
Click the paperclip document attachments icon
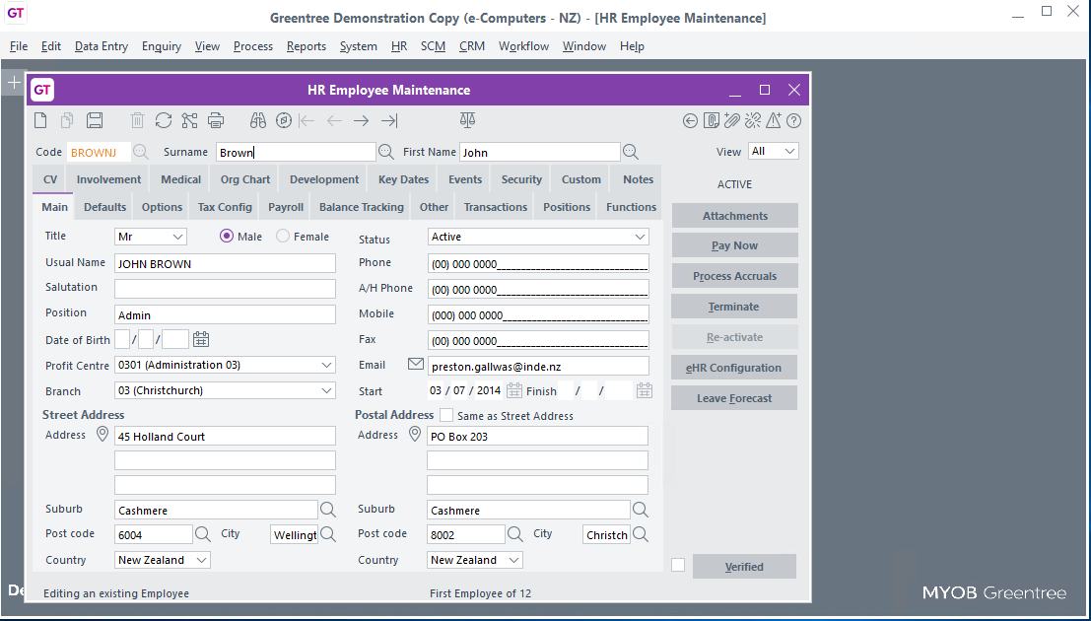(x=711, y=121)
